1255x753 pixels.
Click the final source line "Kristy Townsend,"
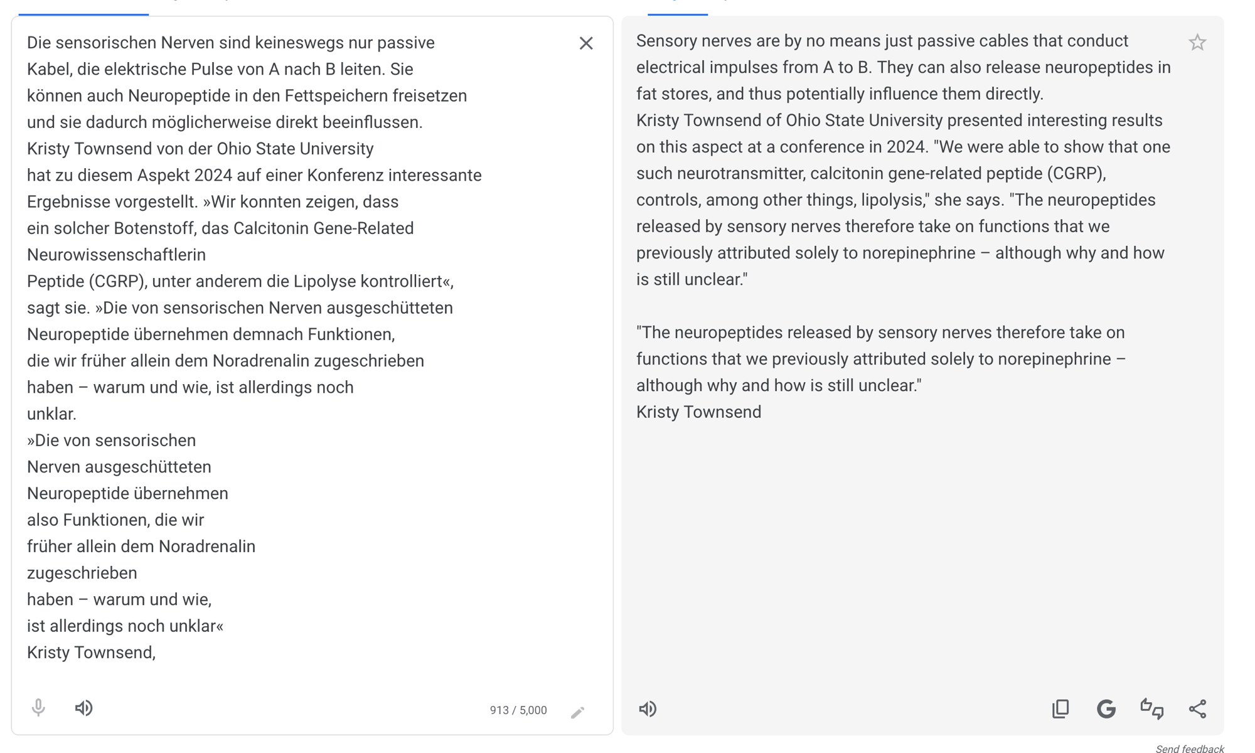91,653
